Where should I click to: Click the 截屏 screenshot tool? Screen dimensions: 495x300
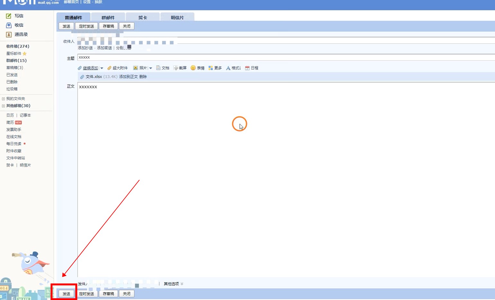coord(176,68)
